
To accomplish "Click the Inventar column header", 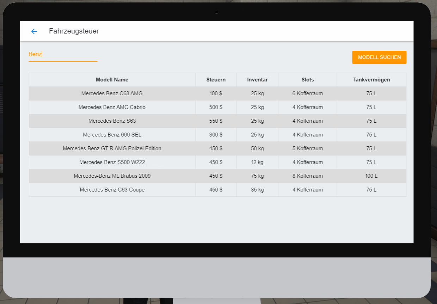I will pyautogui.click(x=258, y=80).
